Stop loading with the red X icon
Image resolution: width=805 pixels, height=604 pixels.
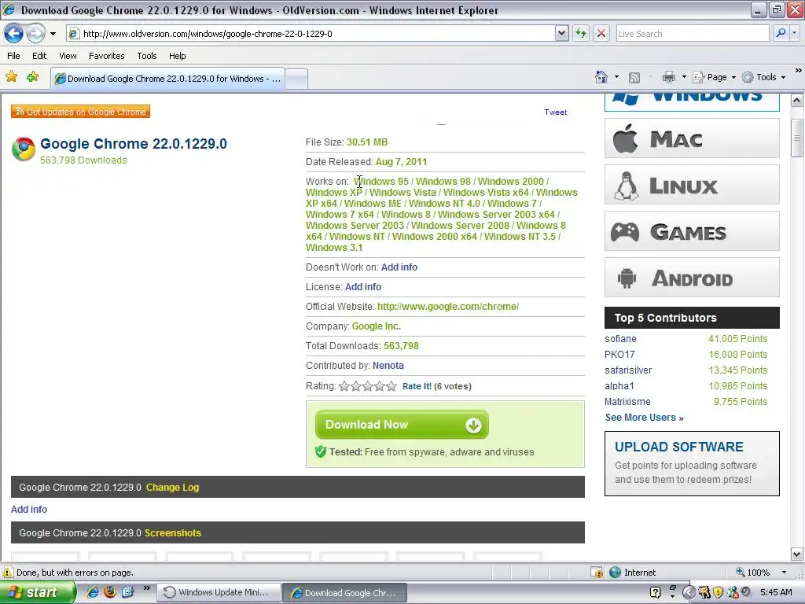(x=601, y=34)
